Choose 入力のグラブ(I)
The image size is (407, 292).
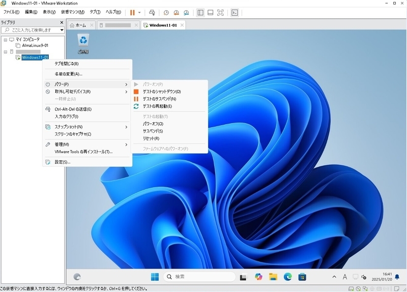(x=87, y=116)
